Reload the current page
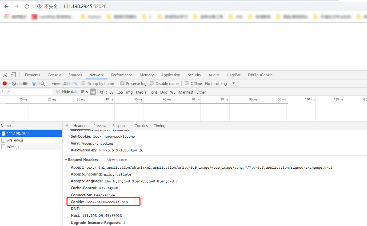 pos(27,6)
